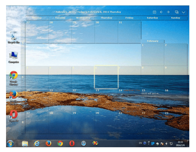The image size is (196, 152).
Task: Select the February 2 calendar cell
Action: click(x=176, y=55)
